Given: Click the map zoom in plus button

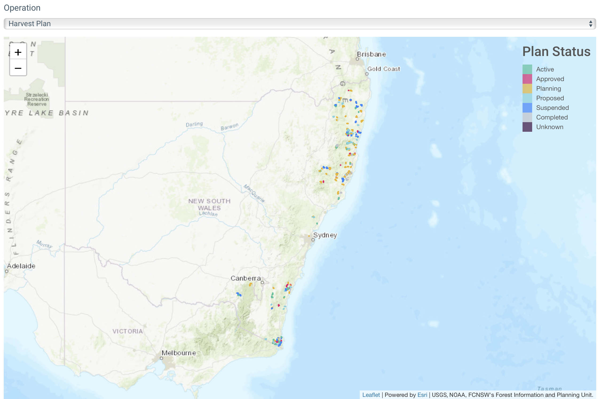Looking at the screenshot, I should [18, 52].
